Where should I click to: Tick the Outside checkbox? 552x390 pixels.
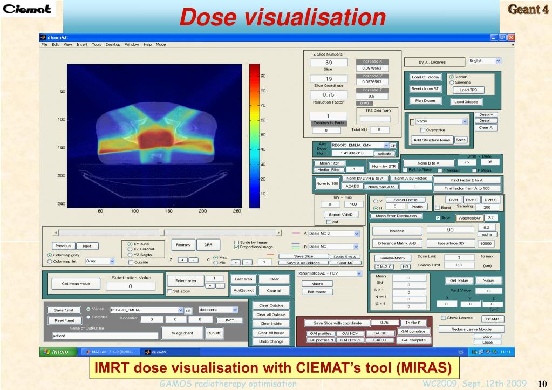tap(131, 262)
